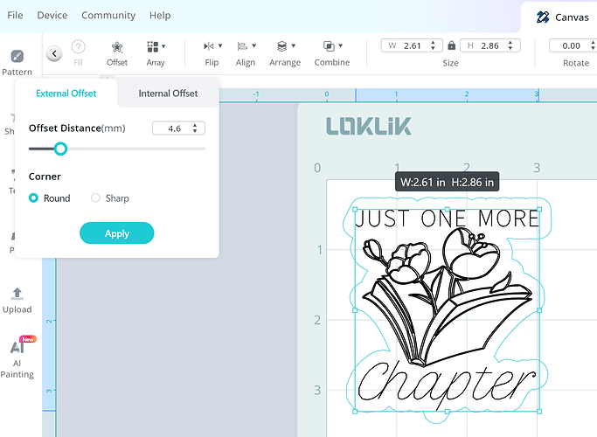Switch to the Canvas tab
The height and width of the screenshot is (437, 597).
[x=562, y=17]
